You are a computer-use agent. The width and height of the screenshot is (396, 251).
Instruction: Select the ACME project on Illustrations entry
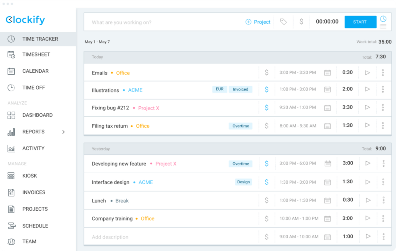(135, 90)
